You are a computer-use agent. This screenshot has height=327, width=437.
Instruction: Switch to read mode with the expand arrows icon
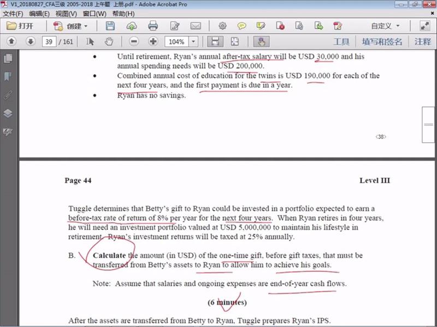424,26
